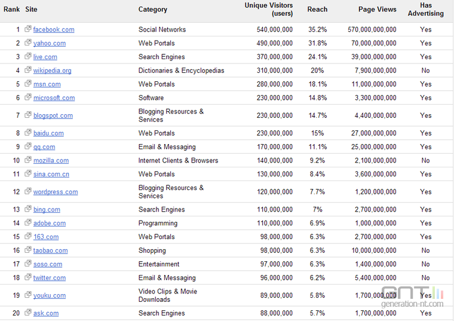Viewport: 454px width, 321px height.
Task: Click the Programming category cell
Action: tap(158, 223)
